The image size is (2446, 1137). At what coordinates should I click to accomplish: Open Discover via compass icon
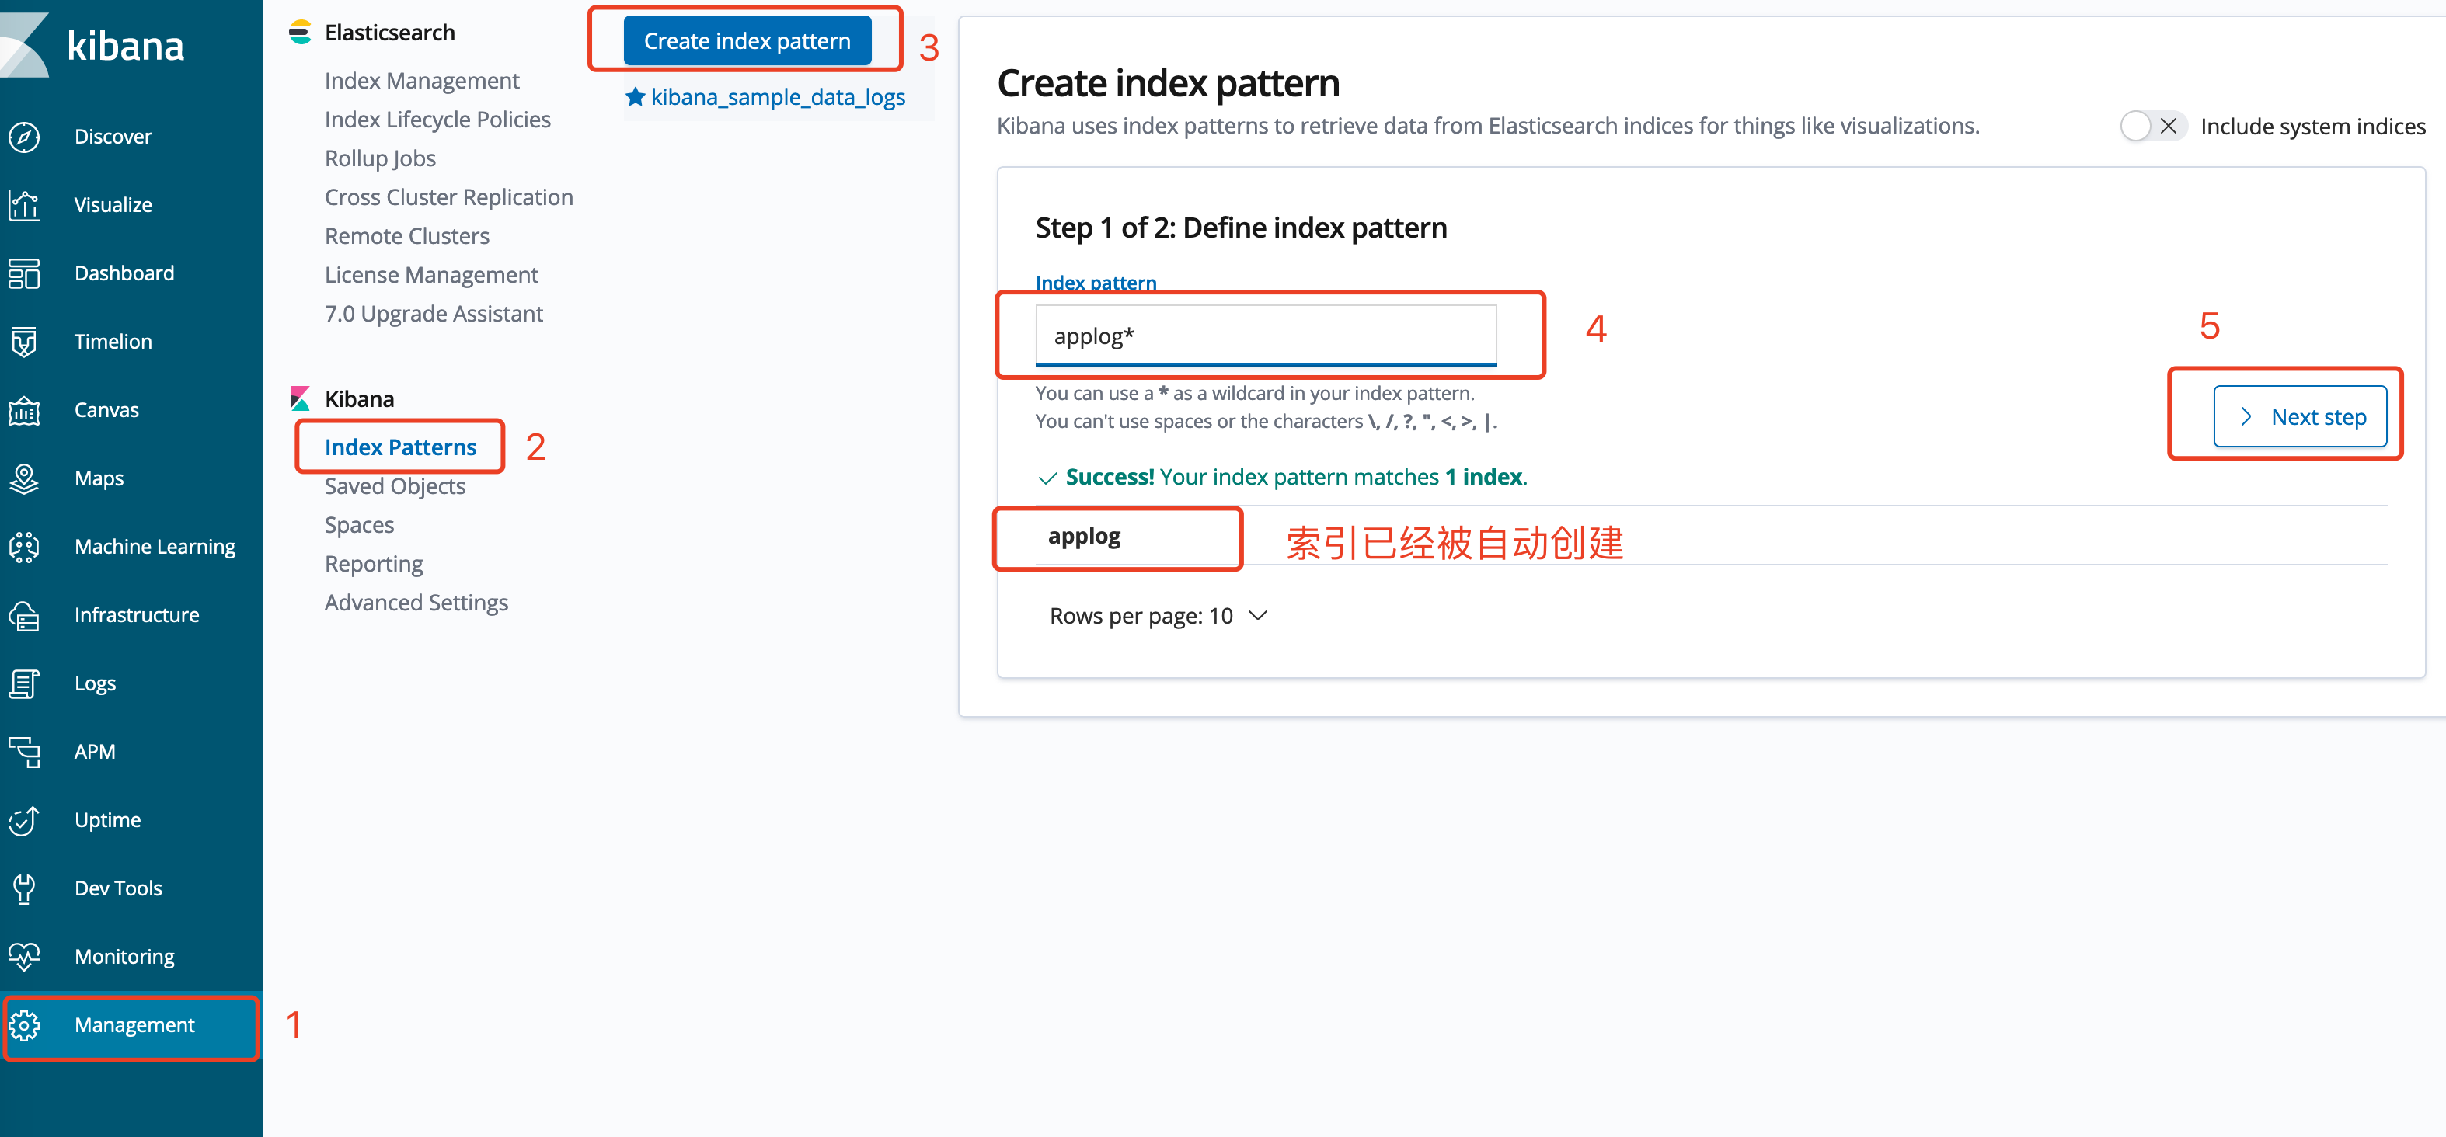(x=24, y=137)
